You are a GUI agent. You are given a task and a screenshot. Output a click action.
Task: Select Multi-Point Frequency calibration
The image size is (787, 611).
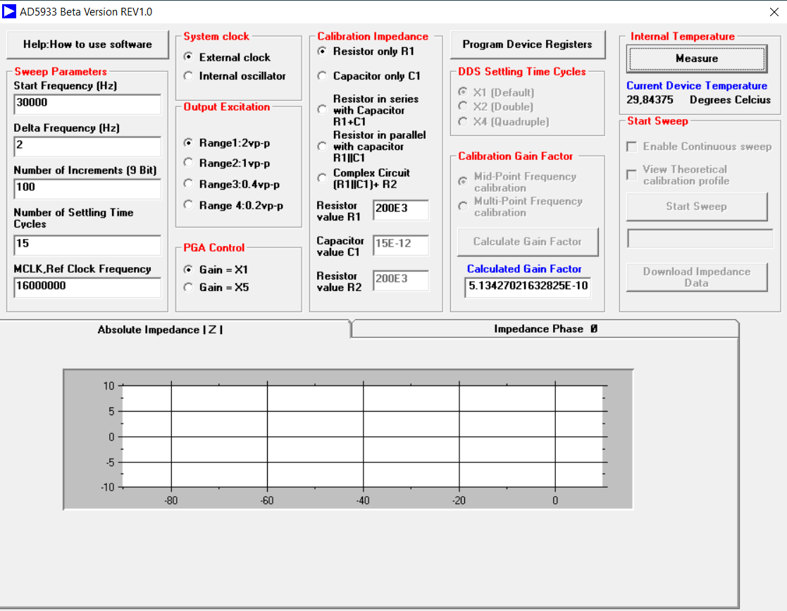521,206
